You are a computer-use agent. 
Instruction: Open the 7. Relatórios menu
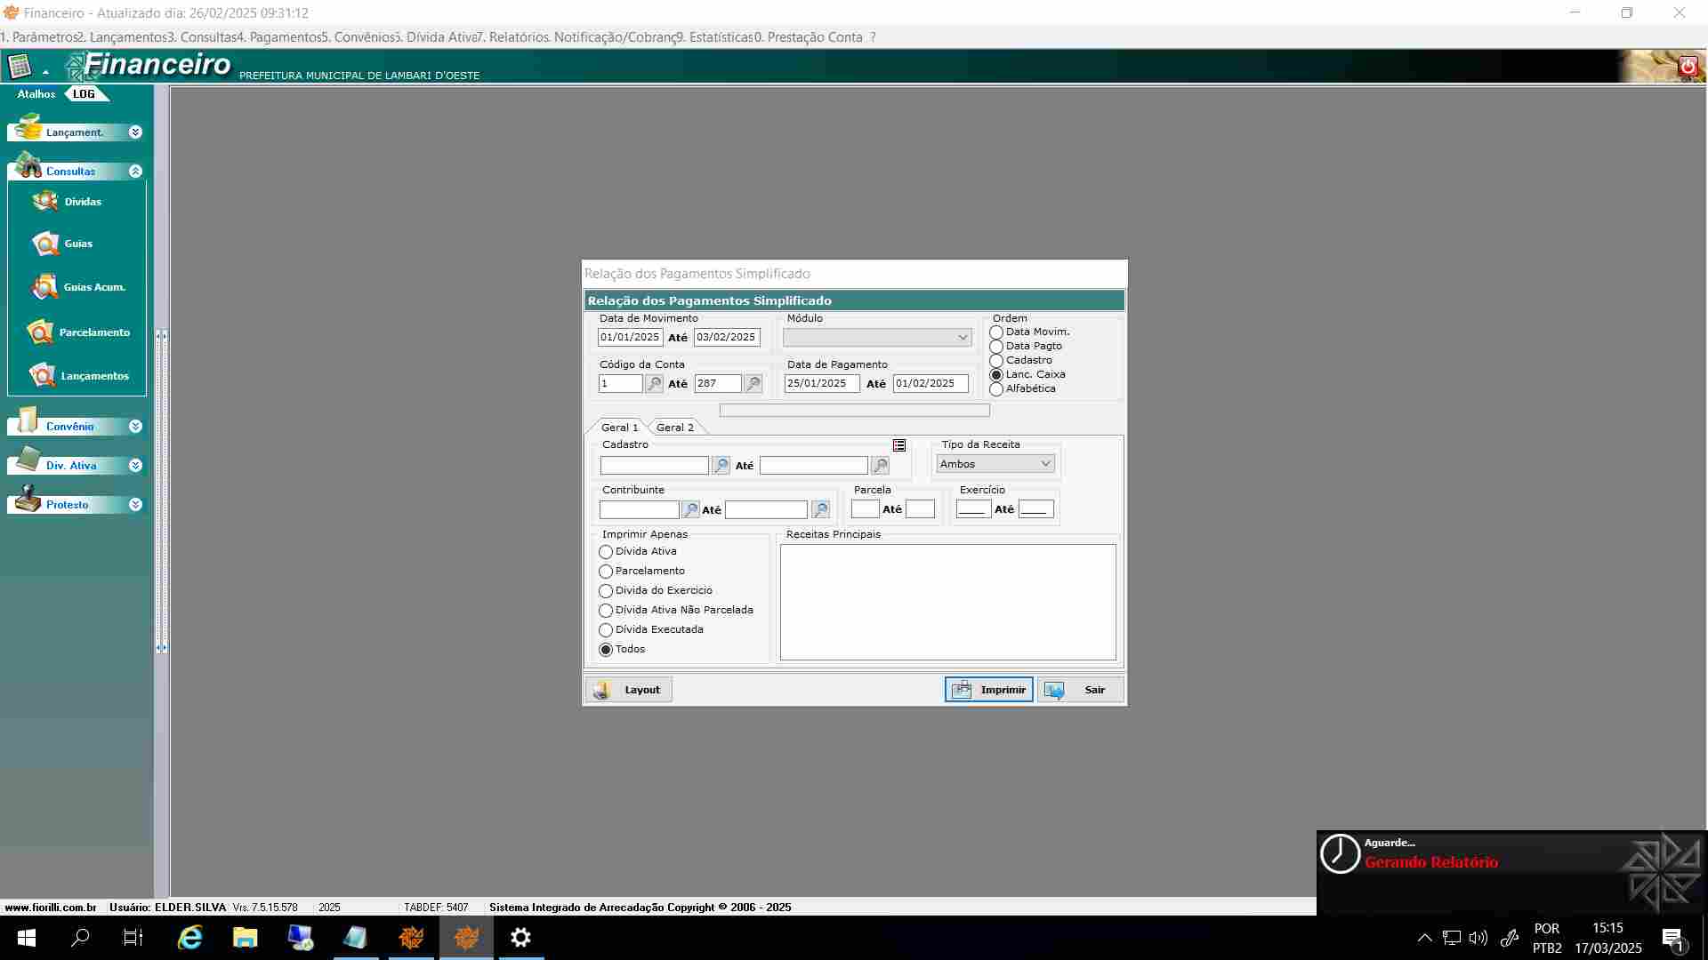point(512,37)
